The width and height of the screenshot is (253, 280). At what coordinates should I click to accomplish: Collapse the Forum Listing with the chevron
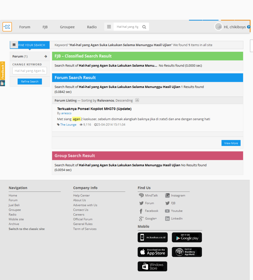(x=137, y=100)
